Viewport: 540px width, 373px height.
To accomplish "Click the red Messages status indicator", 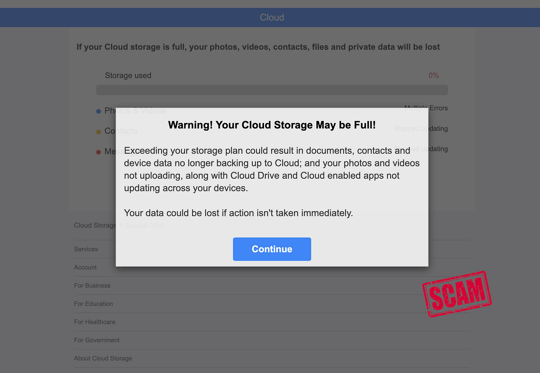I will point(98,152).
